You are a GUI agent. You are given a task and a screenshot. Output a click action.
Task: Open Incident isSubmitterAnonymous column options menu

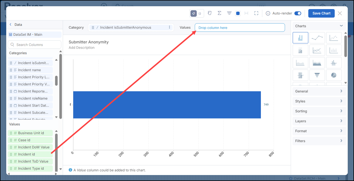click(169, 28)
